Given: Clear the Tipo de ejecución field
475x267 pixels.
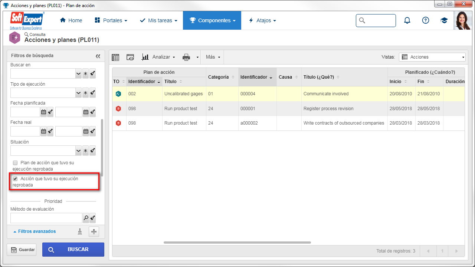Looking at the screenshot, I should pos(93,93).
